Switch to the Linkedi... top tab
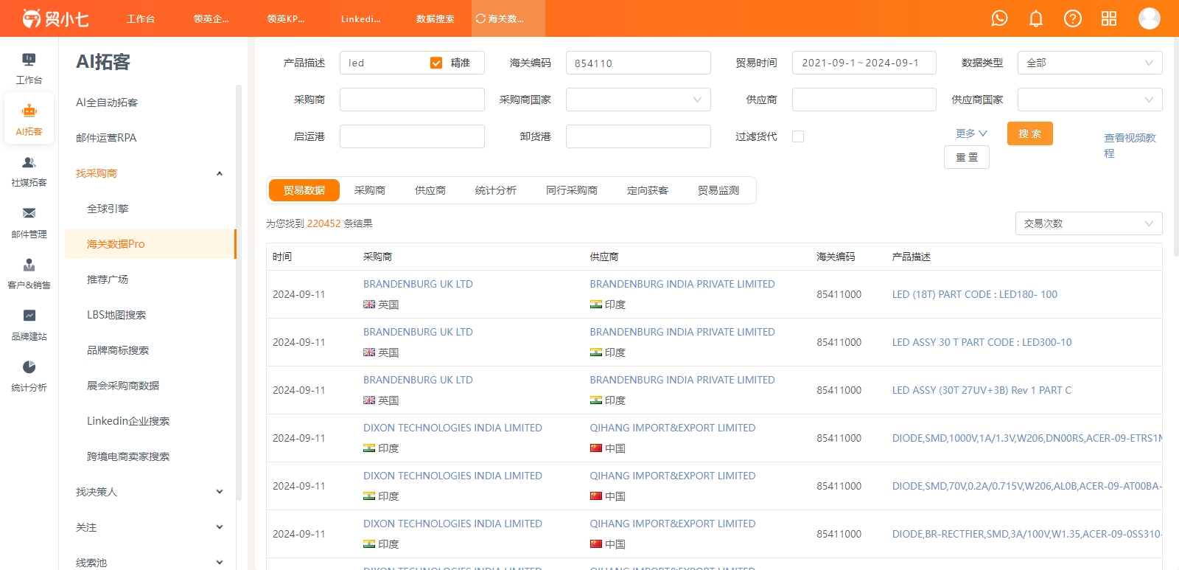 [x=361, y=18]
